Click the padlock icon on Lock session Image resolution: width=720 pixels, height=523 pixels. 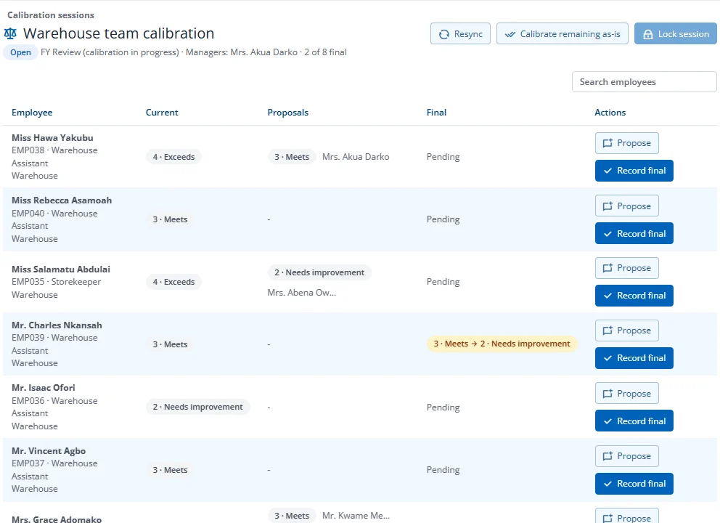647,34
